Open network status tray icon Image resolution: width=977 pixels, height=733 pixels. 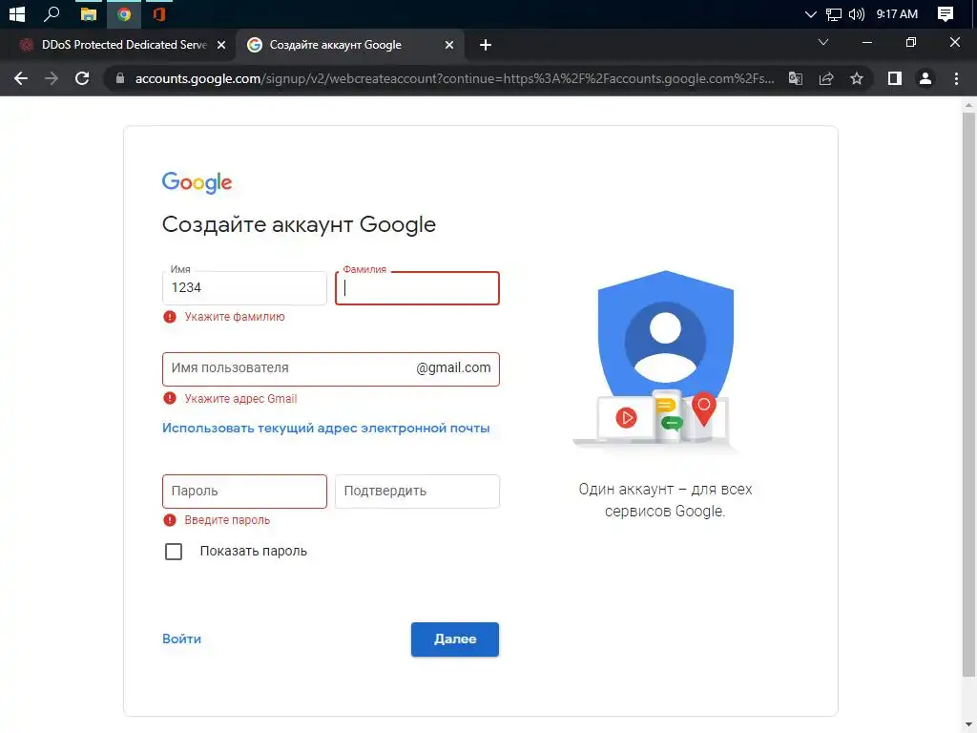coord(833,13)
